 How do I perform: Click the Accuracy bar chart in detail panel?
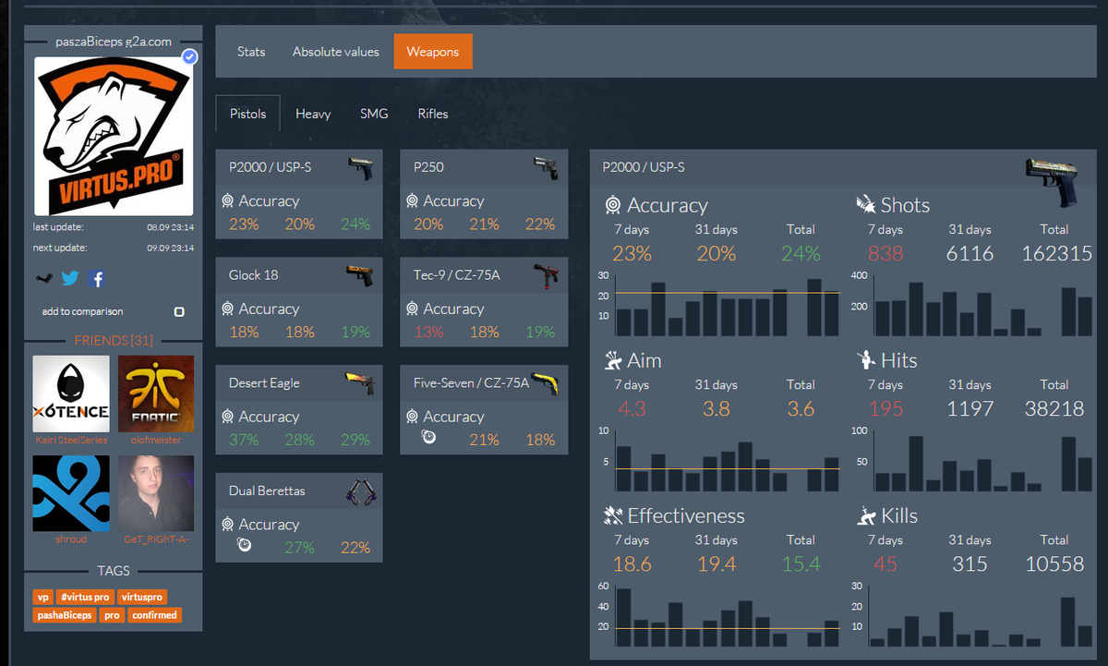(x=727, y=306)
